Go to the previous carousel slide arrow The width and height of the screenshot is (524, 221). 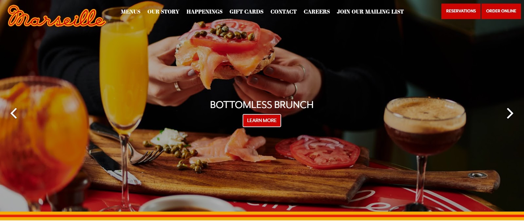(x=13, y=113)
